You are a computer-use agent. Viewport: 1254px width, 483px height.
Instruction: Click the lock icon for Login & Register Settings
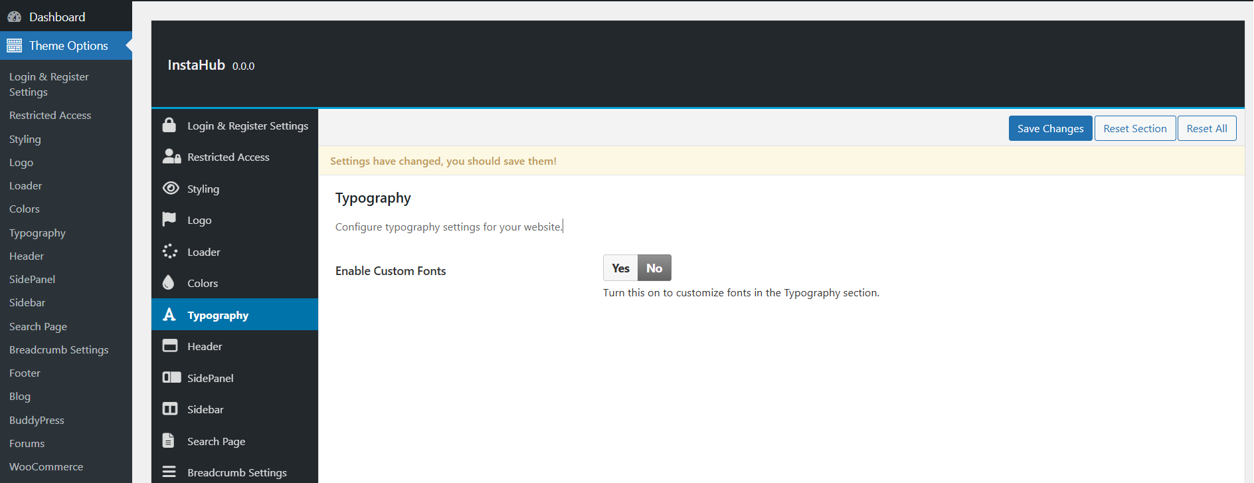point(169,125)
